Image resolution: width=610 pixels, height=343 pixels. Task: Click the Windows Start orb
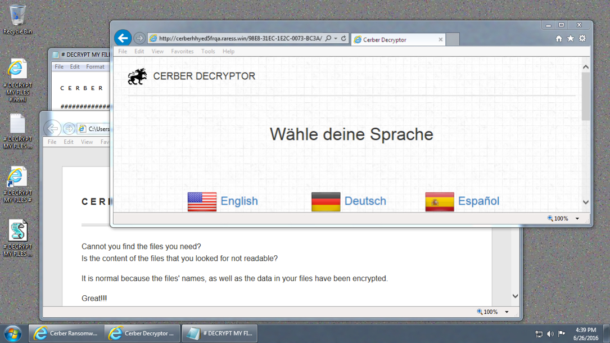click(12, 333)
